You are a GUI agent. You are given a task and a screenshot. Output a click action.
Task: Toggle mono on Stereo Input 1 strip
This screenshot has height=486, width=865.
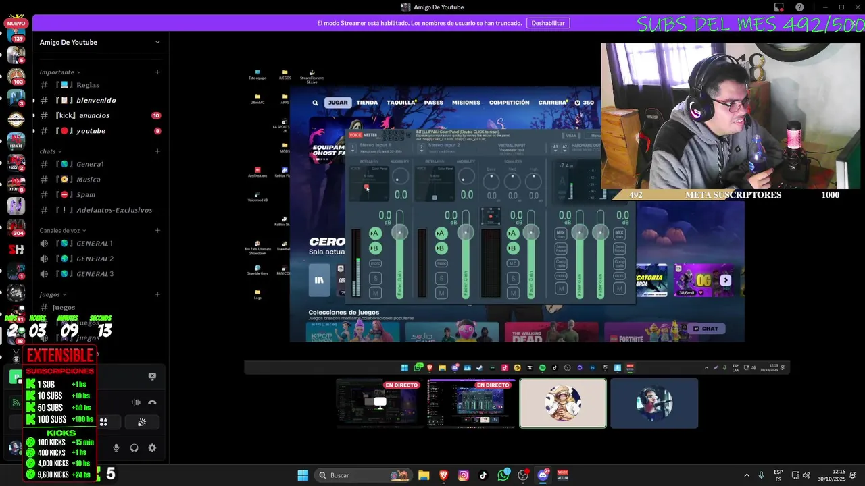(x=375, y=263)
